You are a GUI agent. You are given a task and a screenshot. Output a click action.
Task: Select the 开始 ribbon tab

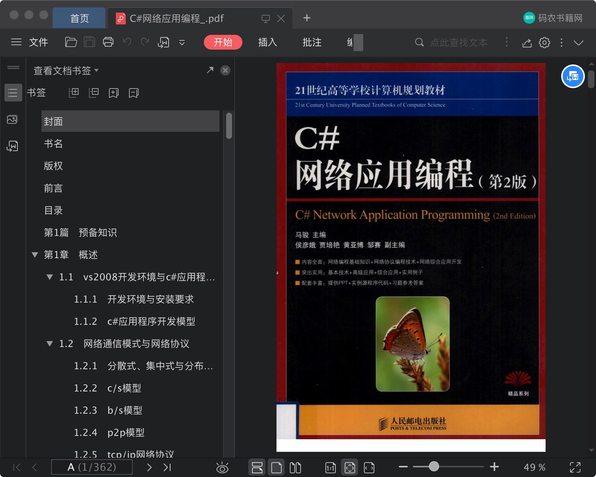223,42
